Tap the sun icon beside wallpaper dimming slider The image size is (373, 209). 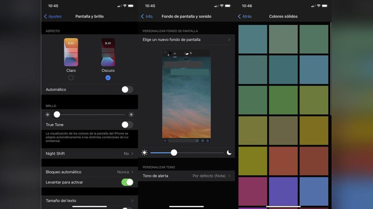point(145,153)
